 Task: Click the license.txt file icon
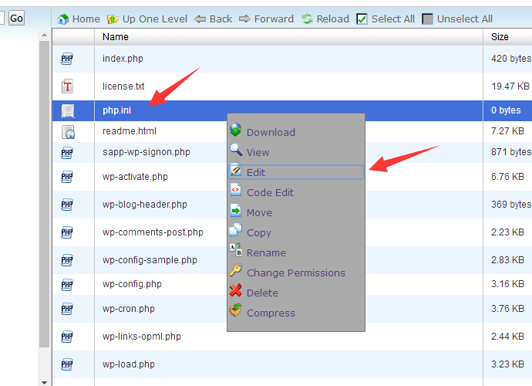[67, 86]
